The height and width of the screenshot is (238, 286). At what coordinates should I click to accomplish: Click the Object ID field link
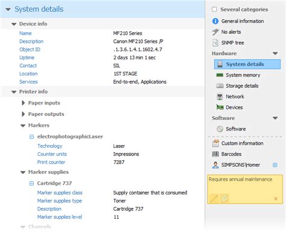point(30,50)
